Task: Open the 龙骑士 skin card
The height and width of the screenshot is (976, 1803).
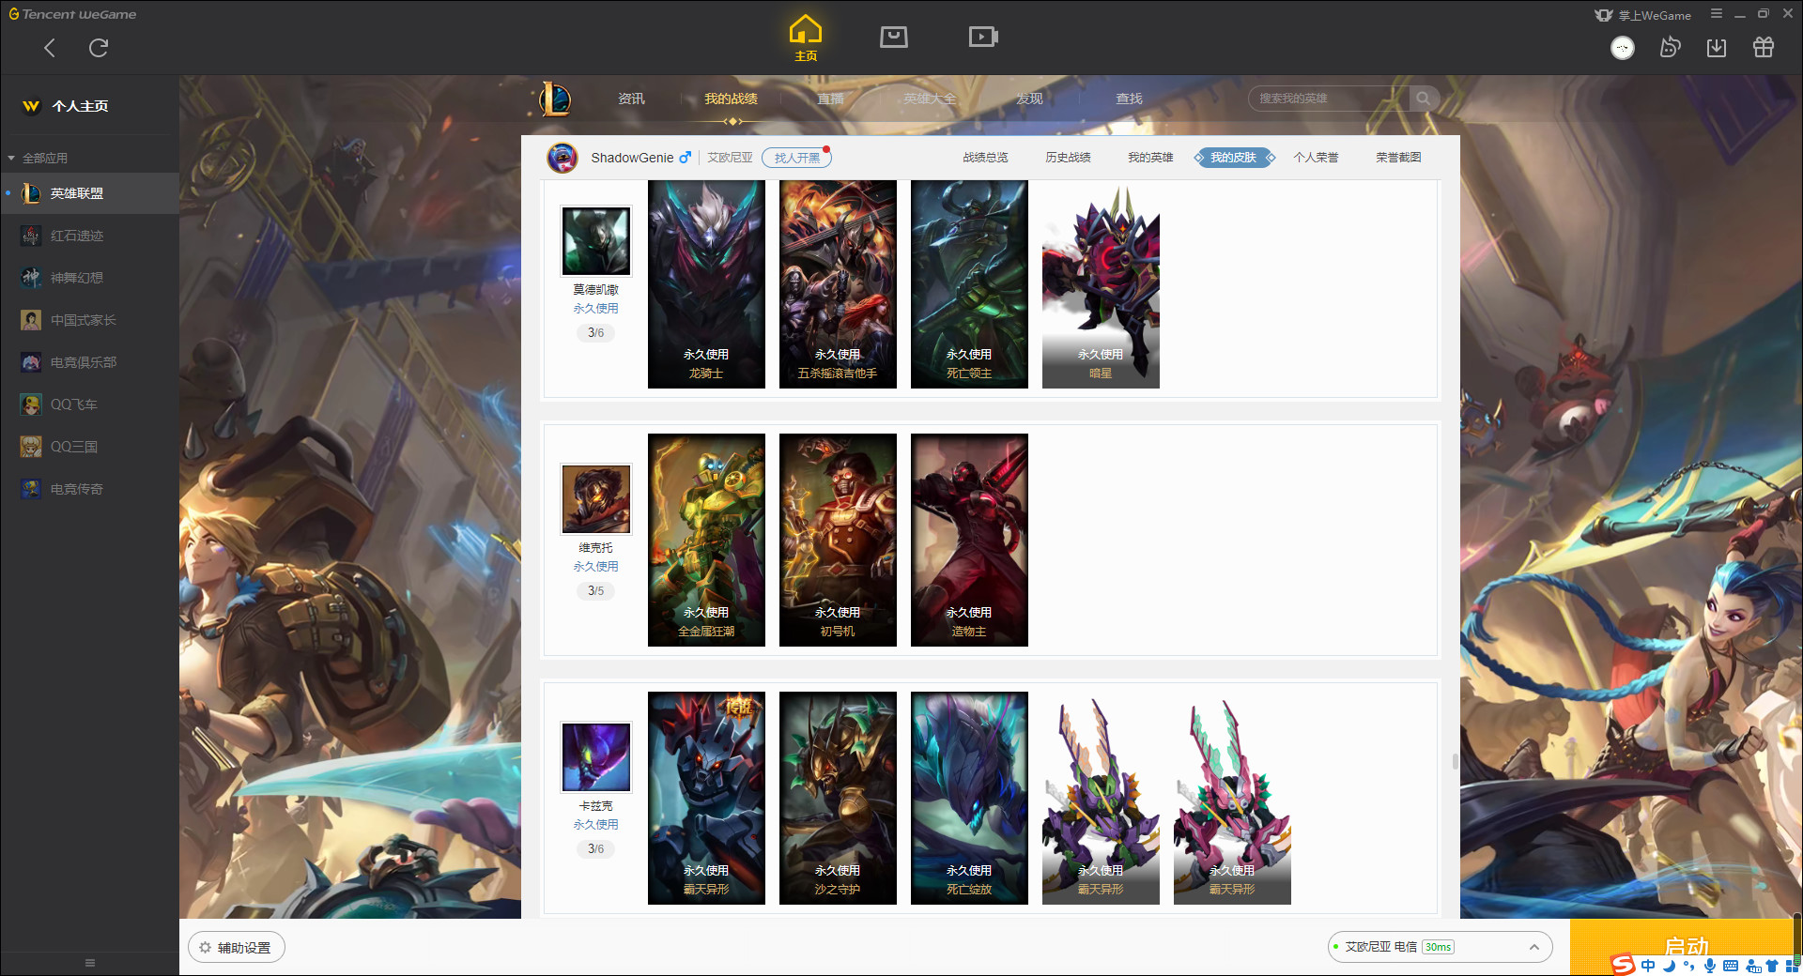Action: (706, 284)
